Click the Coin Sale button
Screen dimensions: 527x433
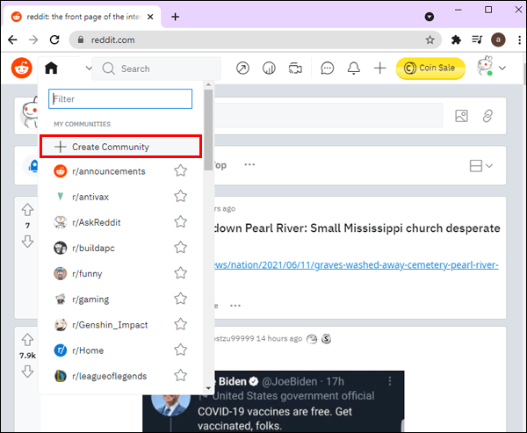[x=430, y=69]
